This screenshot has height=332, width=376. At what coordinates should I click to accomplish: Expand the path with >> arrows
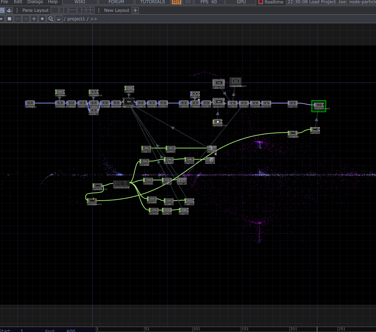pos(93,19)
